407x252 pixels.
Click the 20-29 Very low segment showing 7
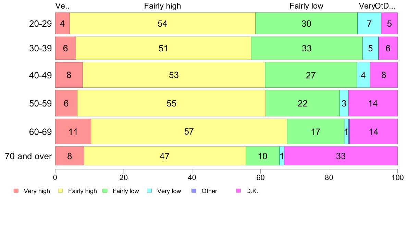tap(369, 23)
